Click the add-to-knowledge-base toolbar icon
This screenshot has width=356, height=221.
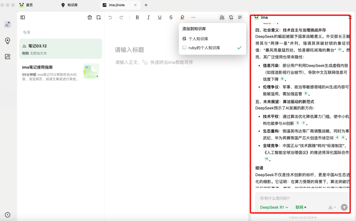pyautogui.click(x=231, y=17)
